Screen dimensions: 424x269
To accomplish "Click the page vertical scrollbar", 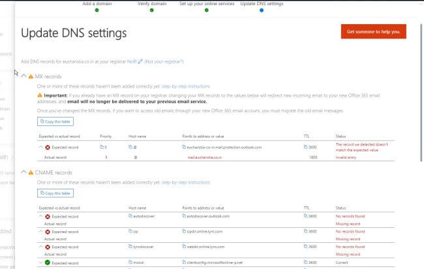I will coord(421,93).
